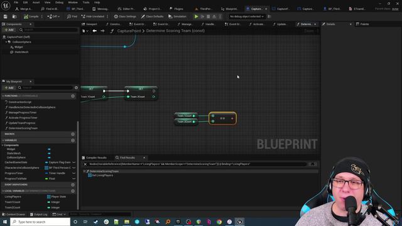Select the DetermineScoringTeam function

pyautogui.click(x=23, y=128)
